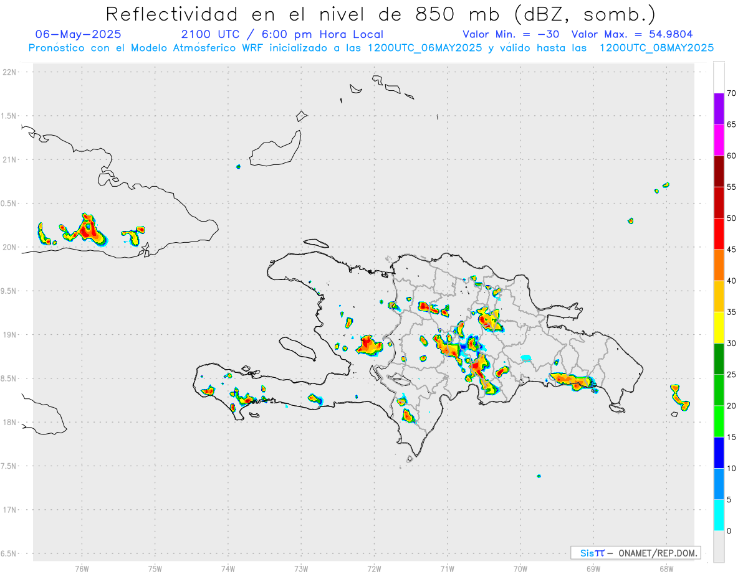Viewport: 748px width, 577px height.
Task: Select the '20N' latitude label
Action: (x=10, y=247)
